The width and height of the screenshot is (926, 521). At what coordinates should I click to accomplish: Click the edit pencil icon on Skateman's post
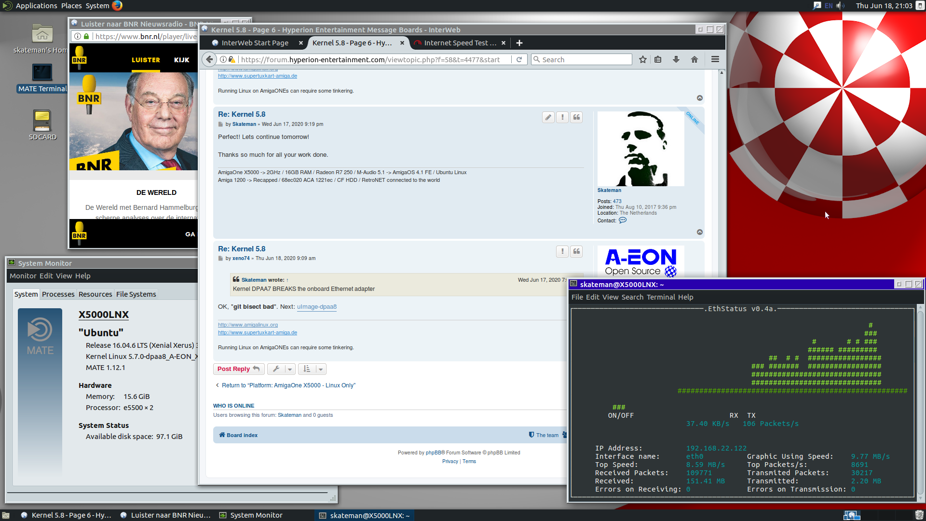coord(548,117)
